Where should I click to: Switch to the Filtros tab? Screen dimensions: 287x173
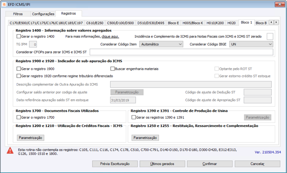tap(18, 14)
